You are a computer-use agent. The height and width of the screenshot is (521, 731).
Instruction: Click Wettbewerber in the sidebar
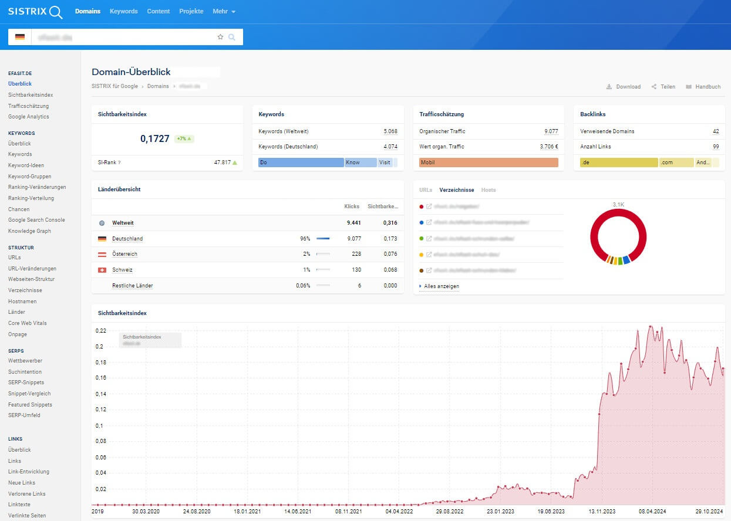pyautogui.click(x=25, y=361)
